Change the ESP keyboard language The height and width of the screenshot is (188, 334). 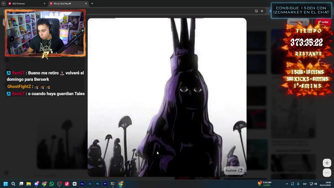[x=305, y=184]
